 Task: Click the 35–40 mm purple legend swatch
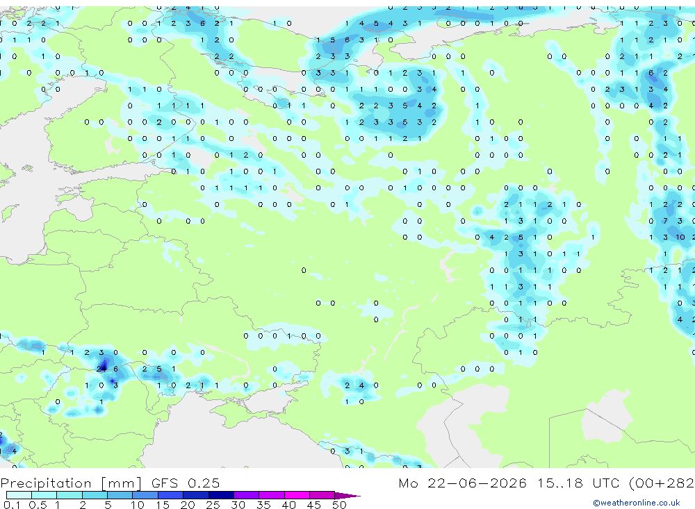272,495
